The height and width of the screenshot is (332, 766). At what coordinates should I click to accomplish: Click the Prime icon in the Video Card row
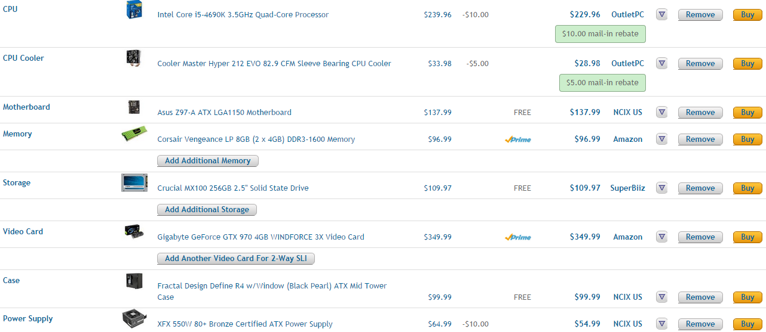click(x=517, y=237)
